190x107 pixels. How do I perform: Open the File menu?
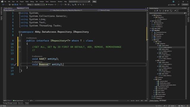pyautogui.click(x=5, y=1)
